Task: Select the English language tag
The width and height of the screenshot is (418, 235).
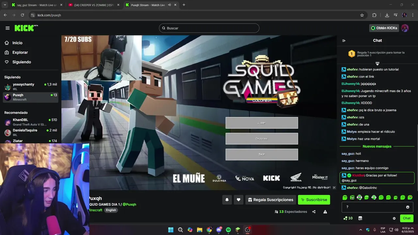Action: [111, 210]
